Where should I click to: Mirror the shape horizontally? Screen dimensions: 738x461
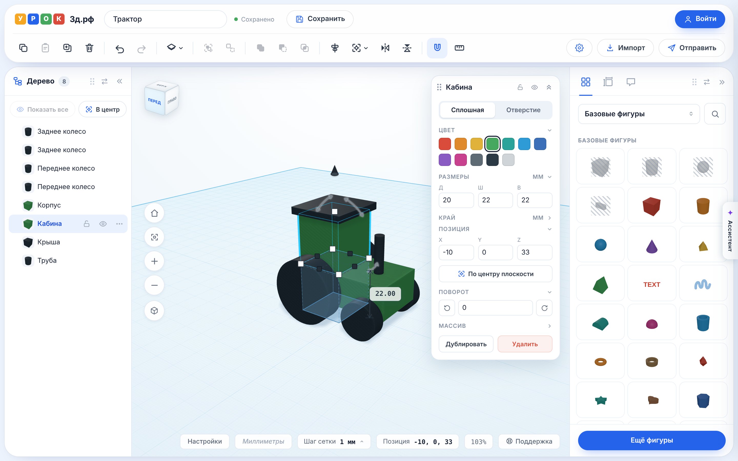click(x=385, y=48)
